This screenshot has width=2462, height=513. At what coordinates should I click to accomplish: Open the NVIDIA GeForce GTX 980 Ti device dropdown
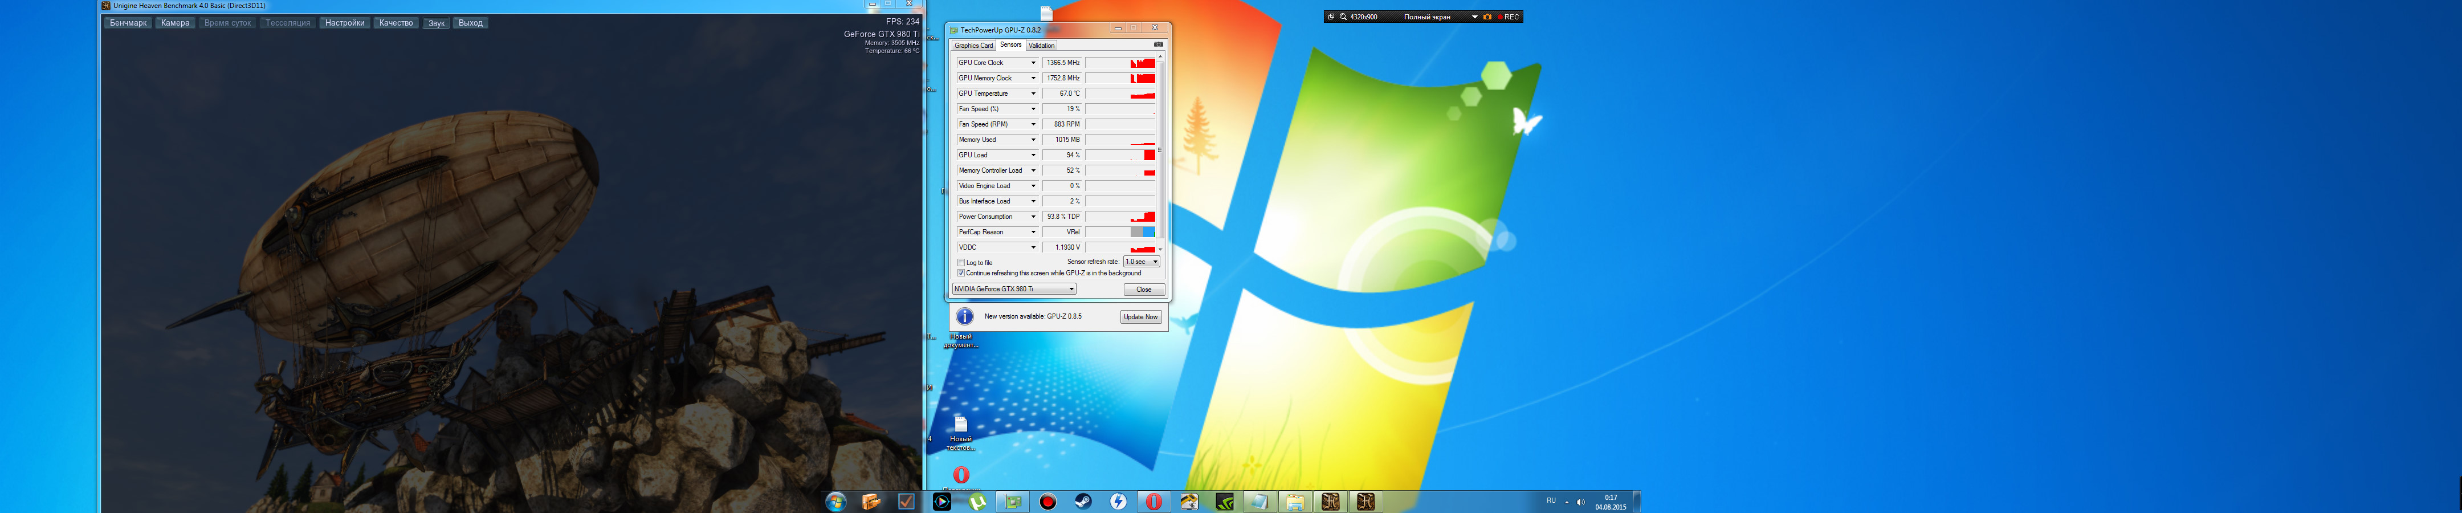(x=1014, y=288)
